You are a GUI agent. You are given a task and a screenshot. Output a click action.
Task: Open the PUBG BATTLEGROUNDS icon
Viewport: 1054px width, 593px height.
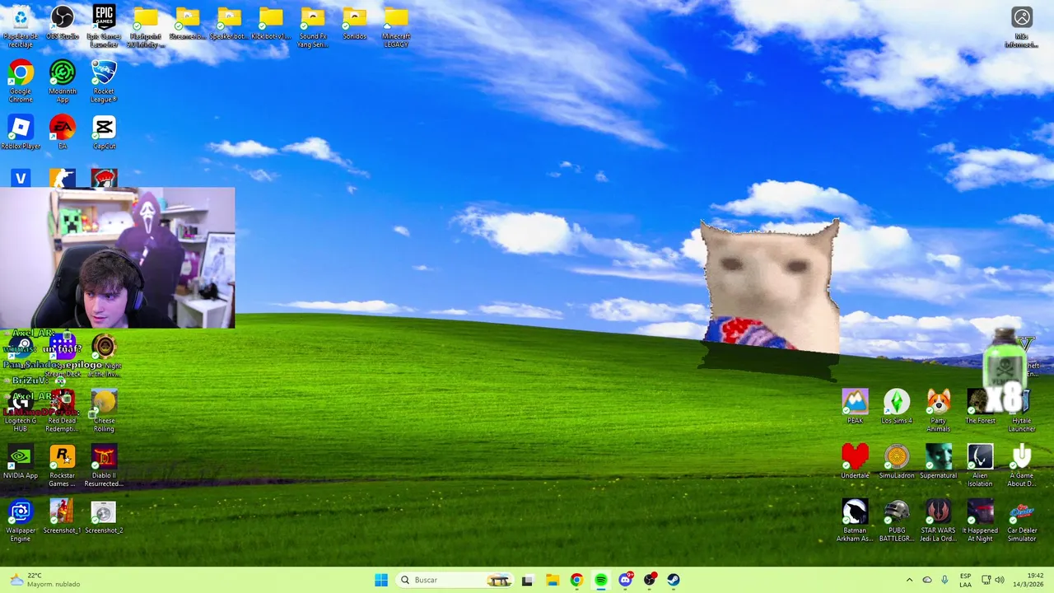[897, 521]
